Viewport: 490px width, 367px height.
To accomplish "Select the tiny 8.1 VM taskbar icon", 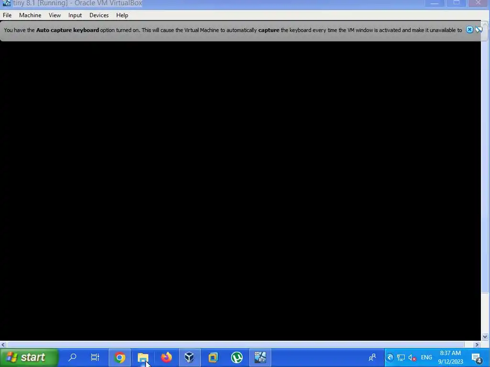I will coord(260,357).
